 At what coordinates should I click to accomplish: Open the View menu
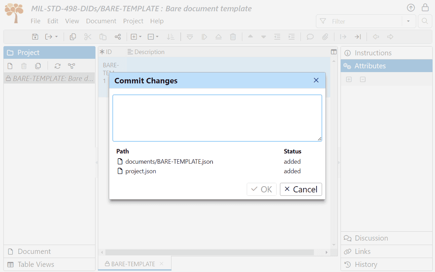coord(72,21)
